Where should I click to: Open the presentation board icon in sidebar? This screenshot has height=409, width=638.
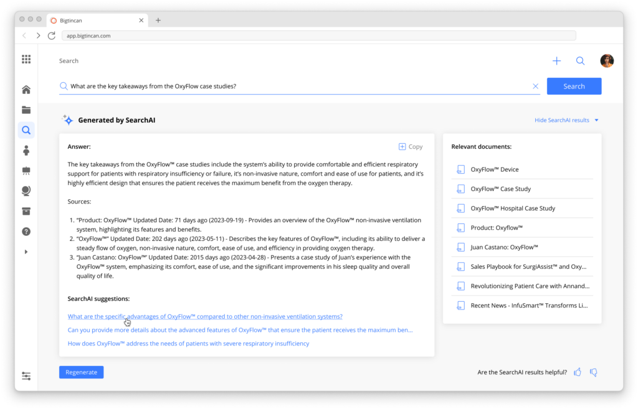(x=26, y=171)
